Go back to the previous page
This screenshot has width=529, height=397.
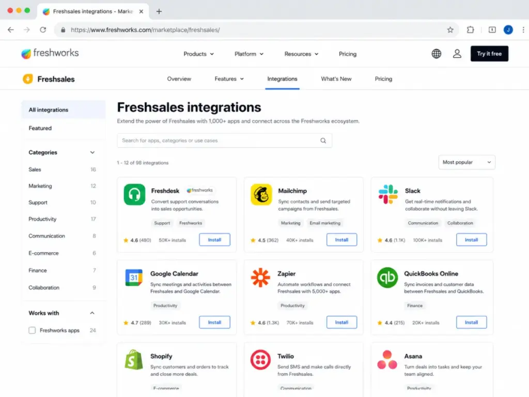[11, 29]
